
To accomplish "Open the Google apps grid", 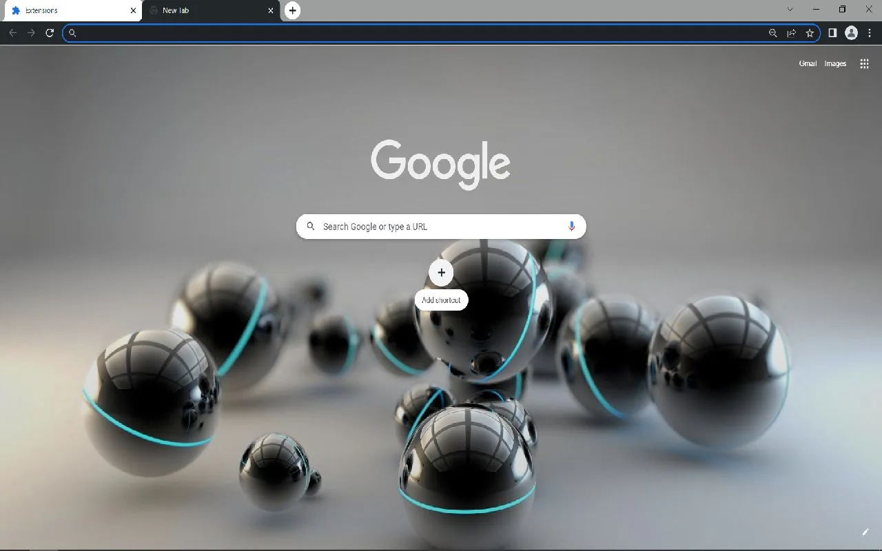I will (864, 63).
